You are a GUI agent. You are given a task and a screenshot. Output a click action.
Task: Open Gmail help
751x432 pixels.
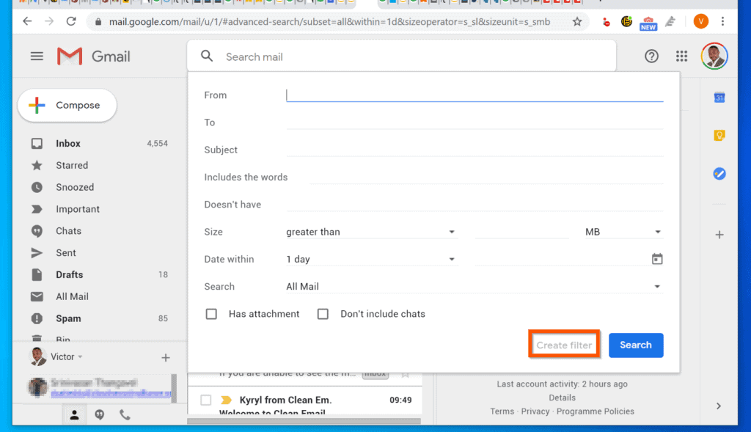coord(651,56)
